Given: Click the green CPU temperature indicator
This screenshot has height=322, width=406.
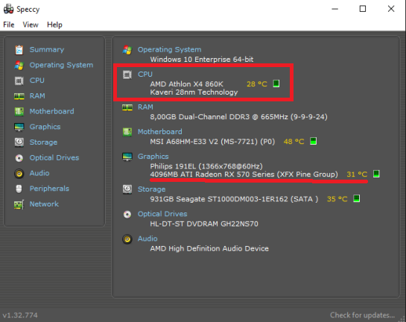Looking at the screenshot, I should pos(276,83).
